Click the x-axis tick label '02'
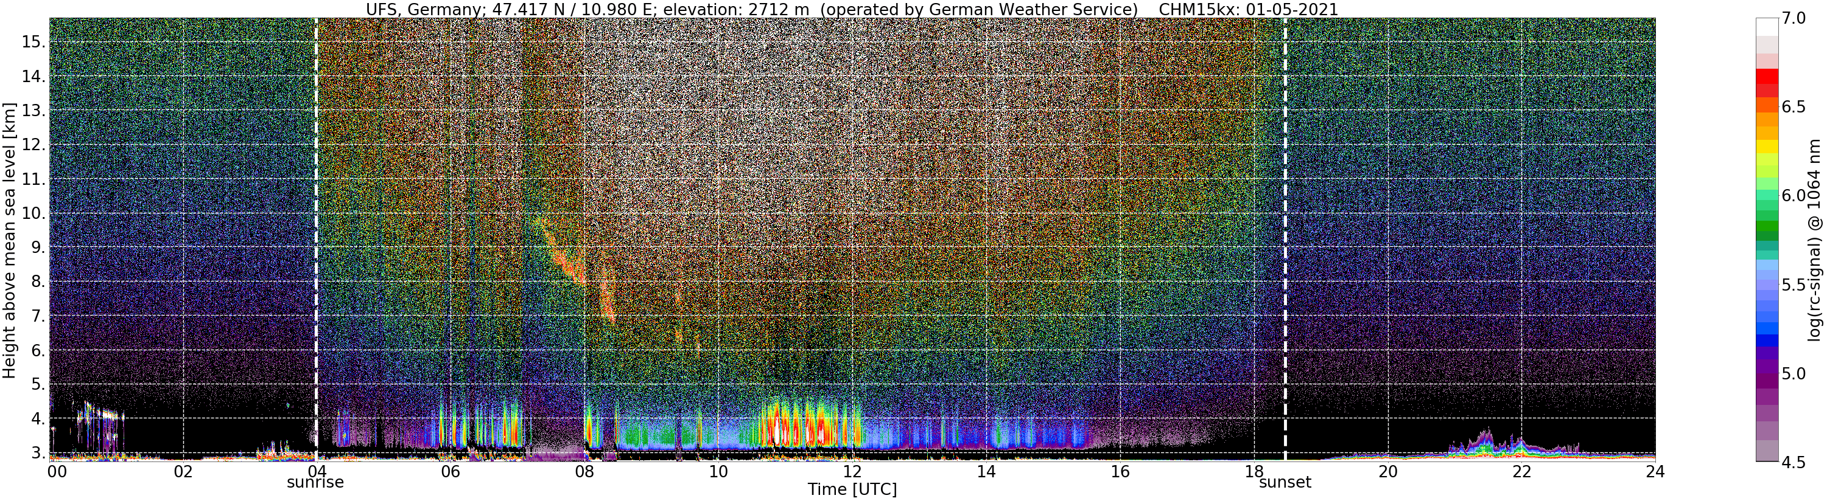The image size is (1827, 501). 183,471
